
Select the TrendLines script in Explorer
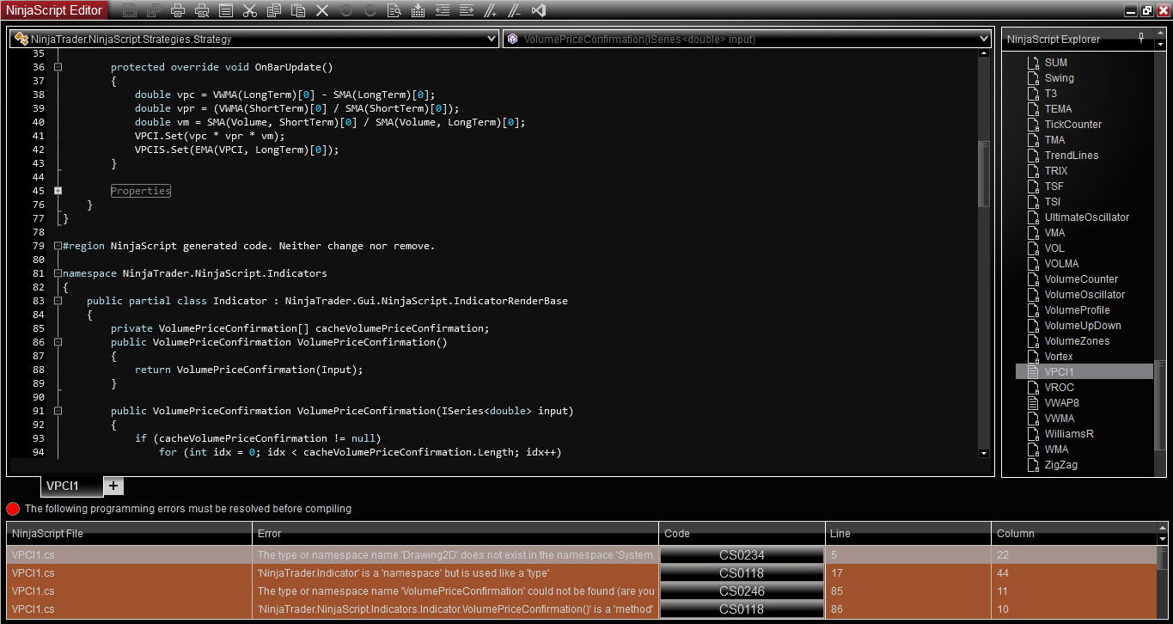1071,156
